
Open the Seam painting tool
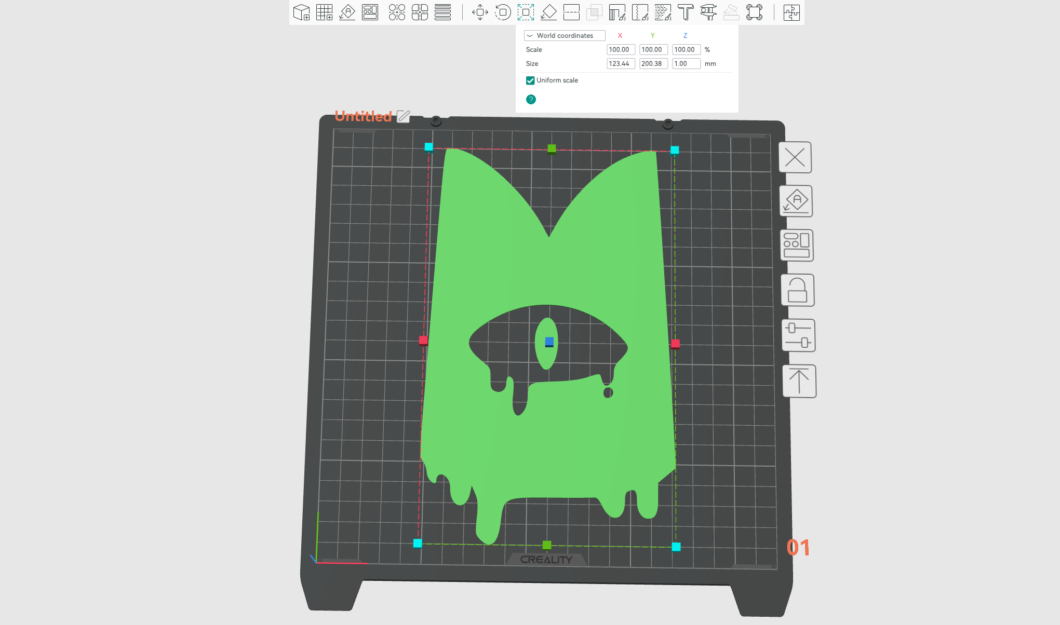tap(640, 12)
